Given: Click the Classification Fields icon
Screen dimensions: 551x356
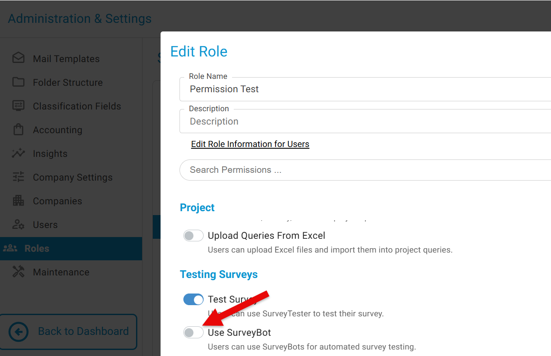Looking at the screenshot, I should (19, 106).
